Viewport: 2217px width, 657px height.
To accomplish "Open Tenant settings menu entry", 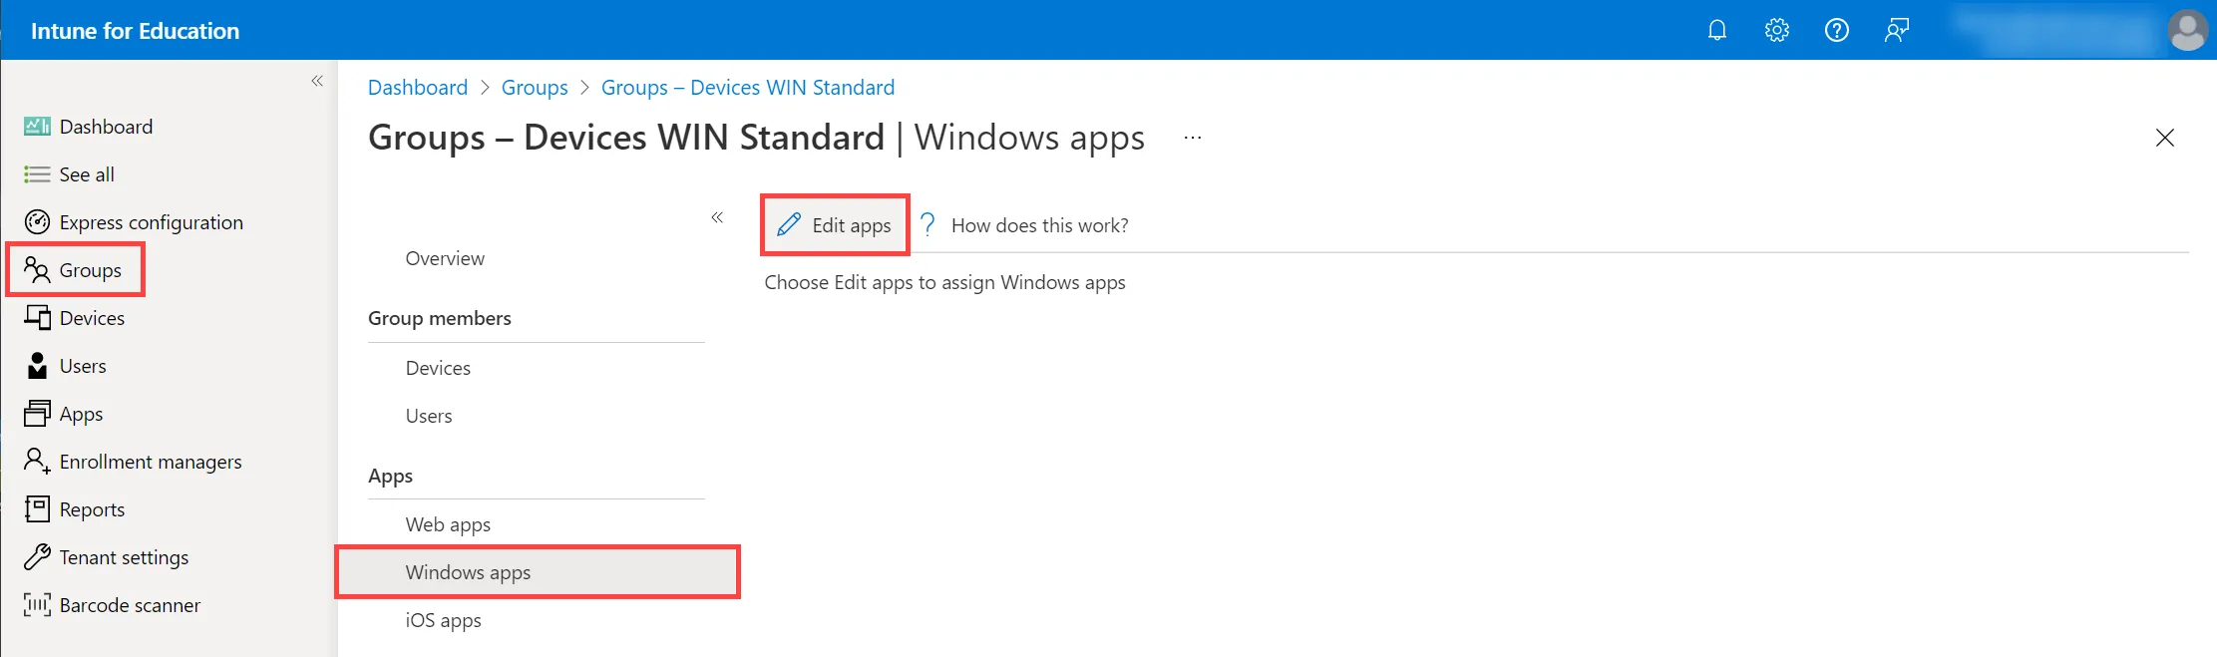I will [x=124, y=557].
